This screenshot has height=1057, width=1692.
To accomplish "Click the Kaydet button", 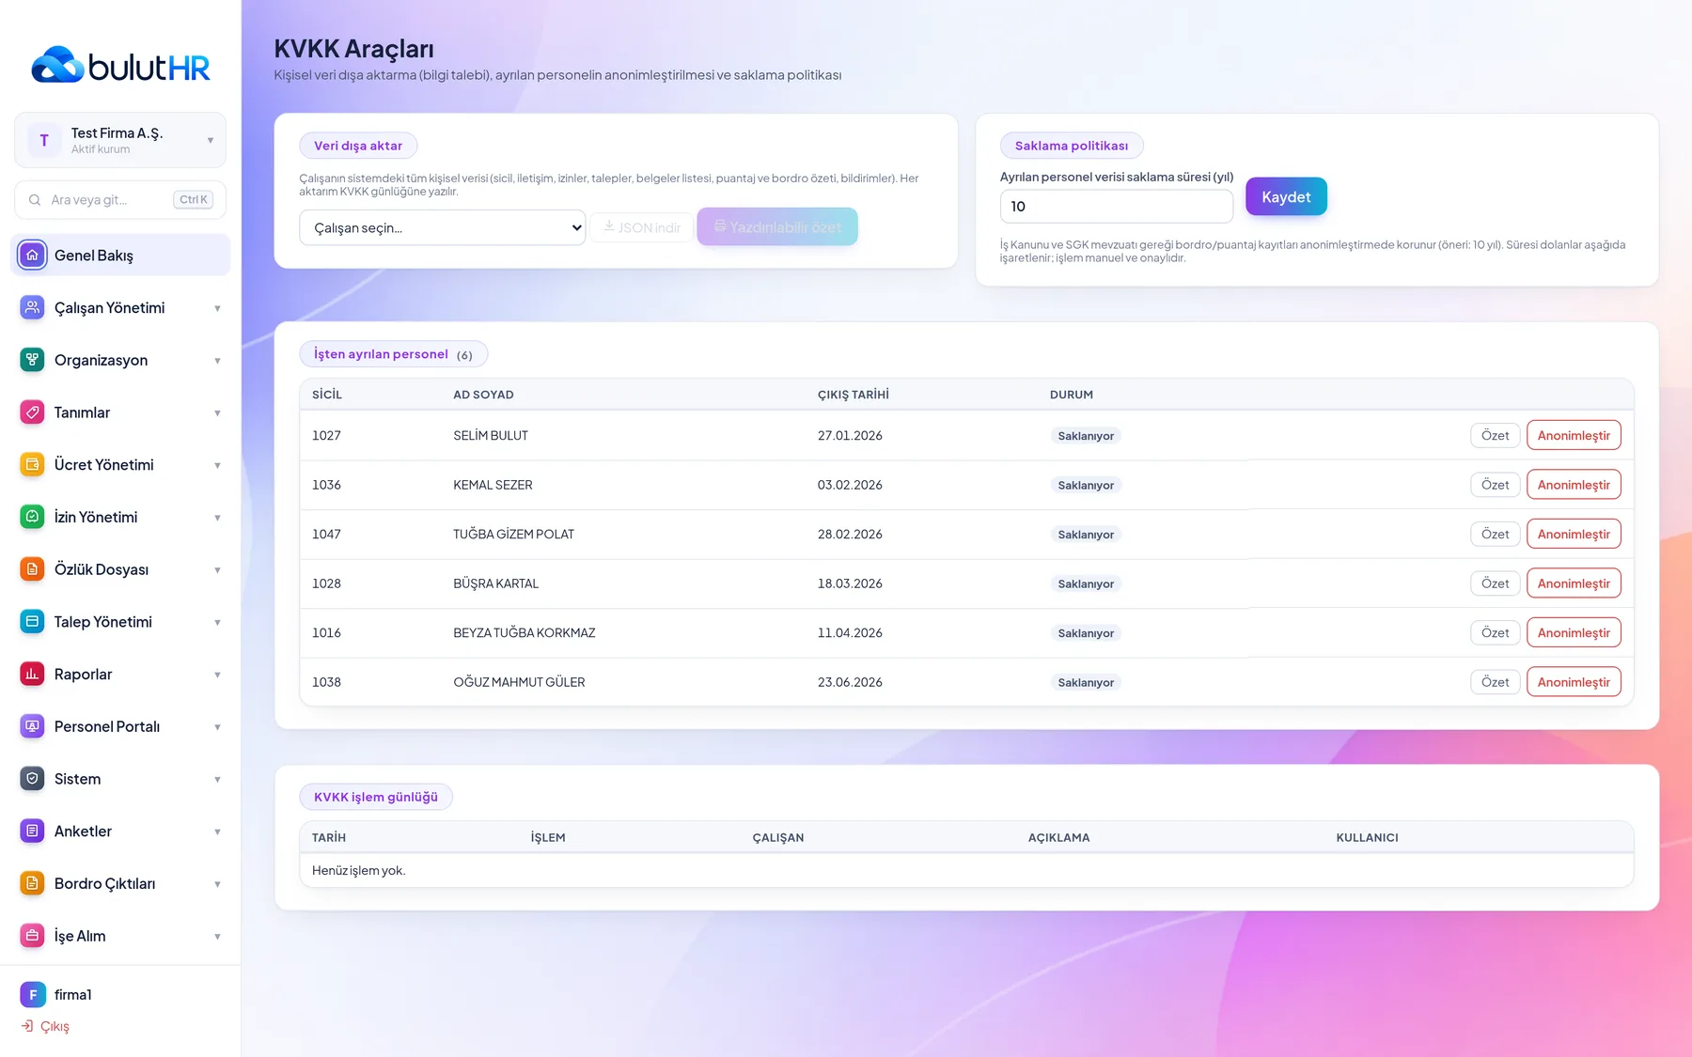I will click(1286, 196).
